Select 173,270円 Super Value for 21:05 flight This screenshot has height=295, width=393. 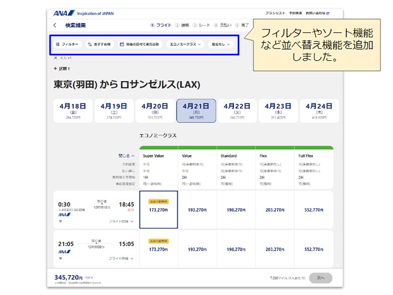pyautogui.click(x=158, y=249)
